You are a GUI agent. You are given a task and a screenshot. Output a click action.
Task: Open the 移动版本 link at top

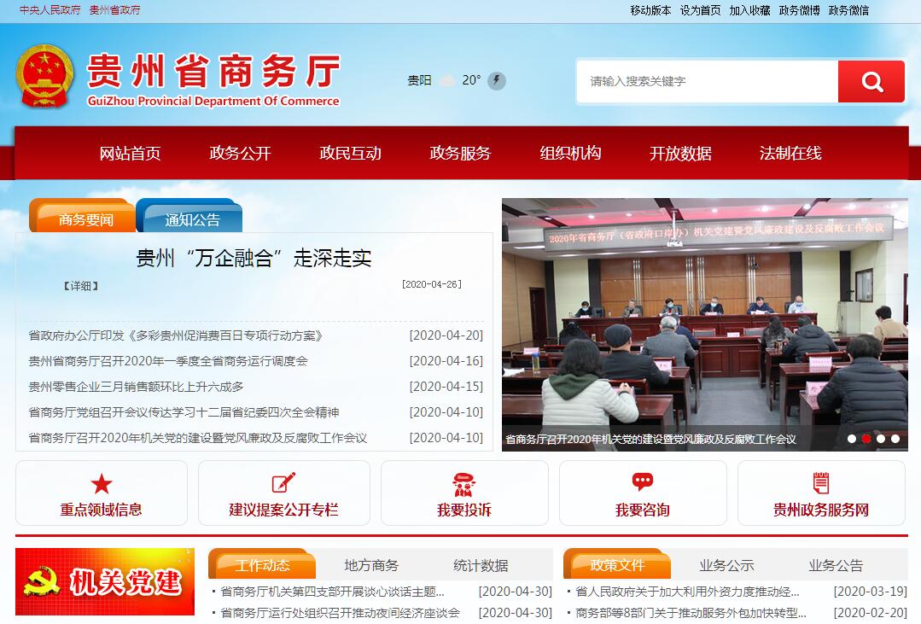(x=650, y=10)
